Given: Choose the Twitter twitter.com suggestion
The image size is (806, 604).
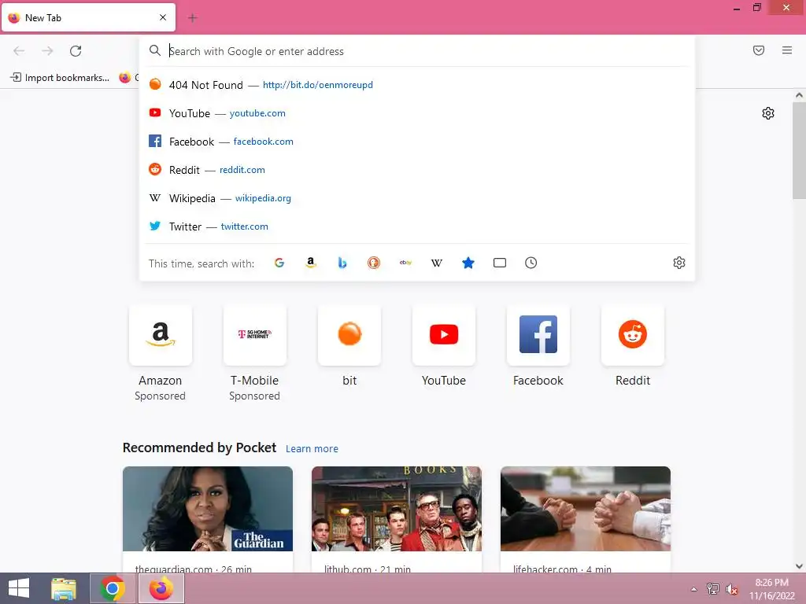Looking at the screenshot, I should point(417,226).
